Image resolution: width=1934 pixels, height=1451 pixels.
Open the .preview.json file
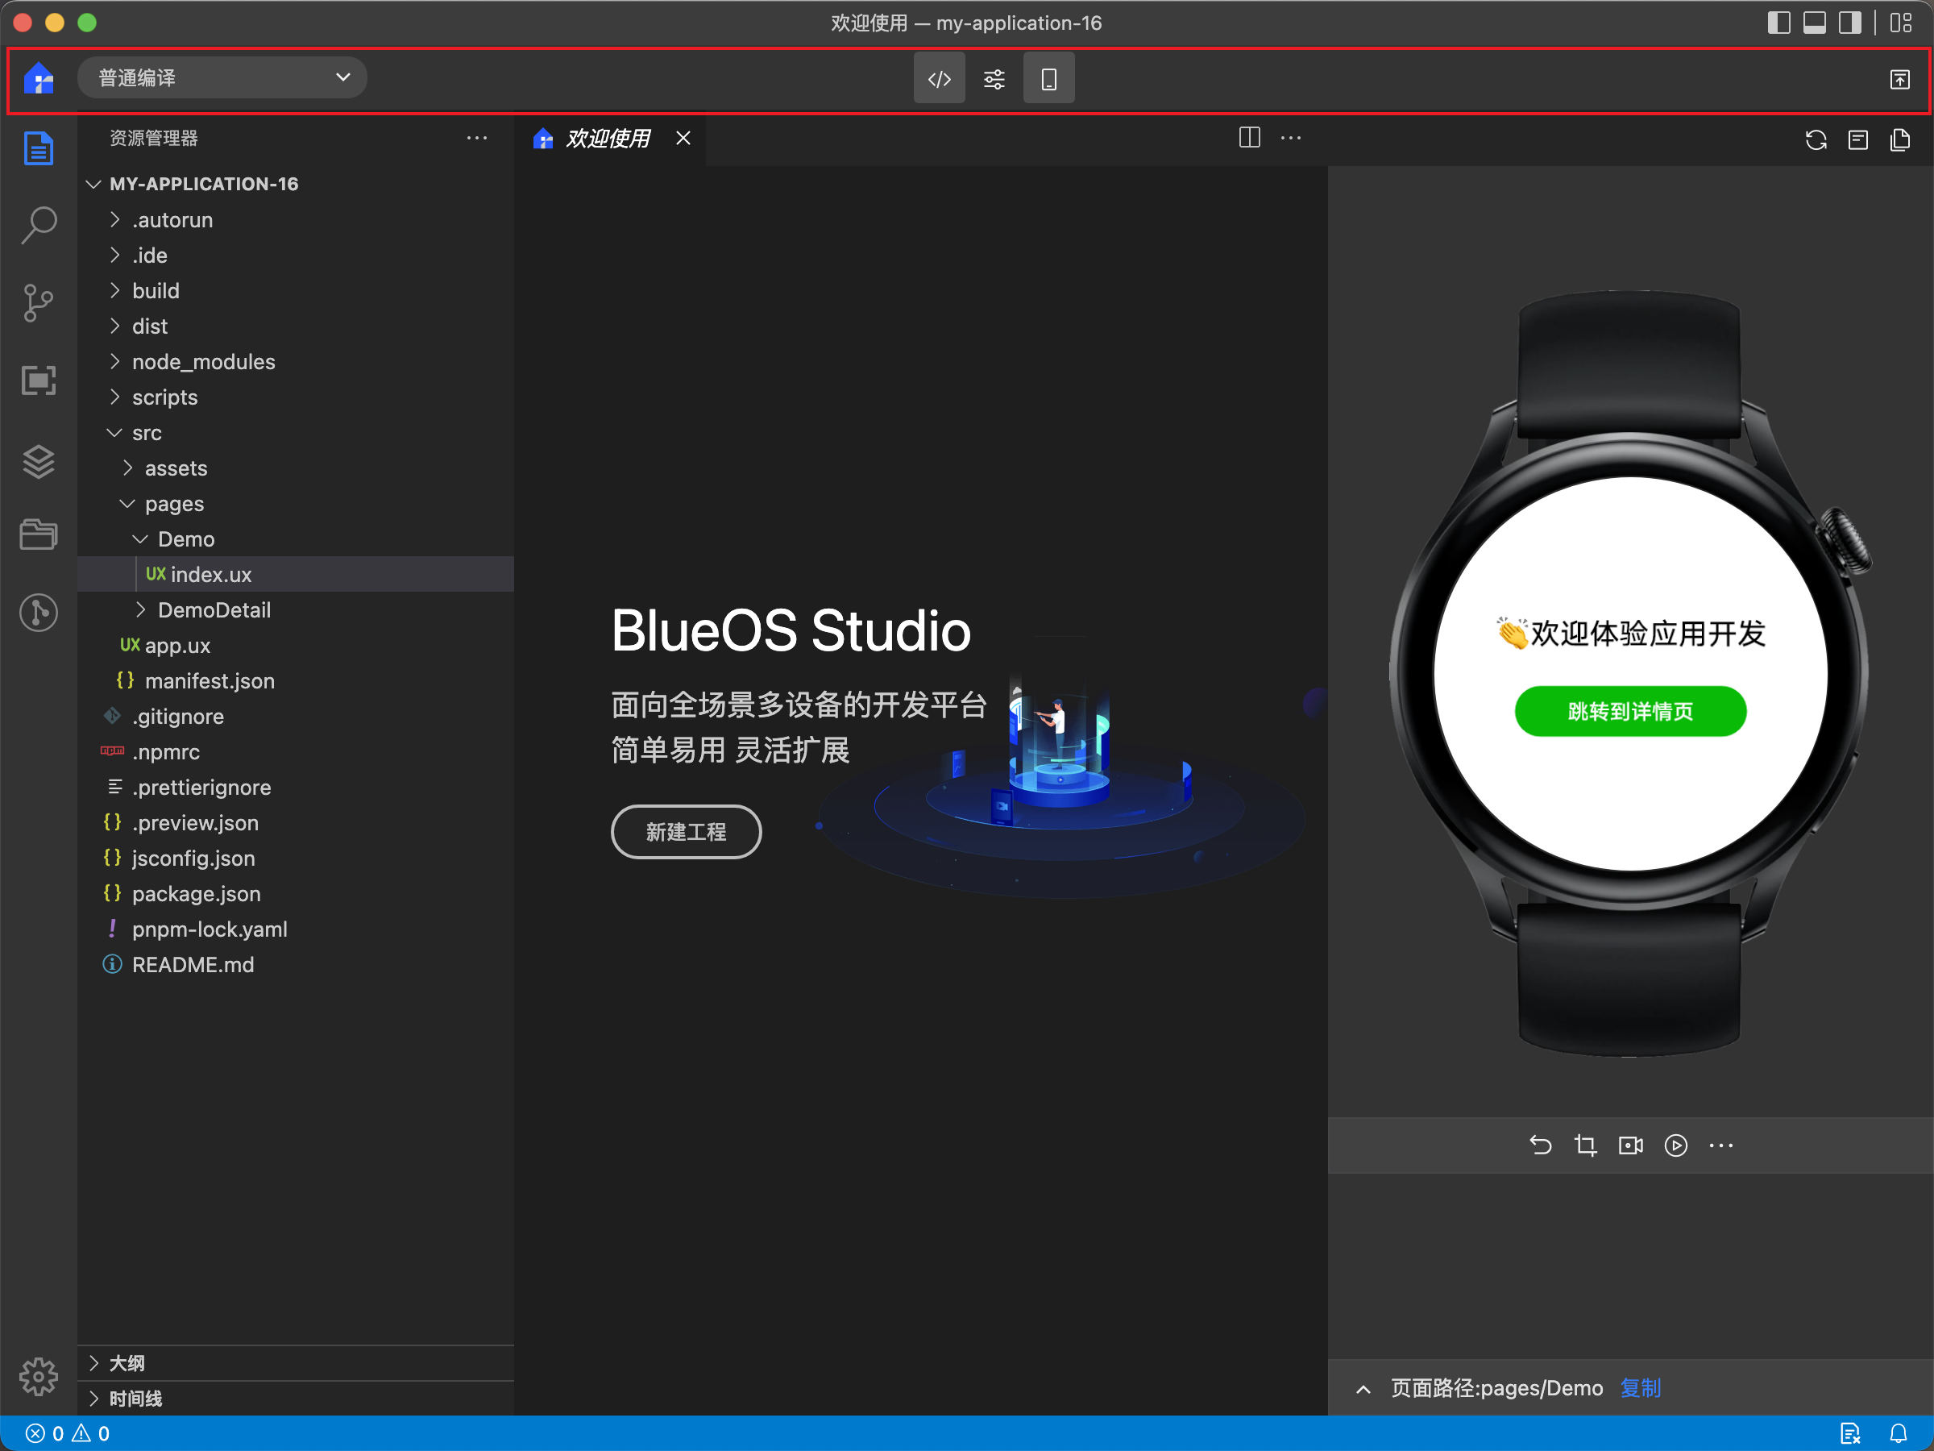click(296, 823)
